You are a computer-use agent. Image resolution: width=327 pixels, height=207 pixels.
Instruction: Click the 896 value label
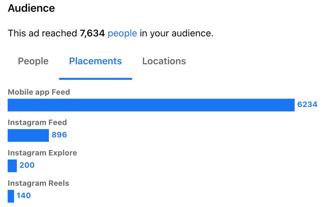click(59, 135)
